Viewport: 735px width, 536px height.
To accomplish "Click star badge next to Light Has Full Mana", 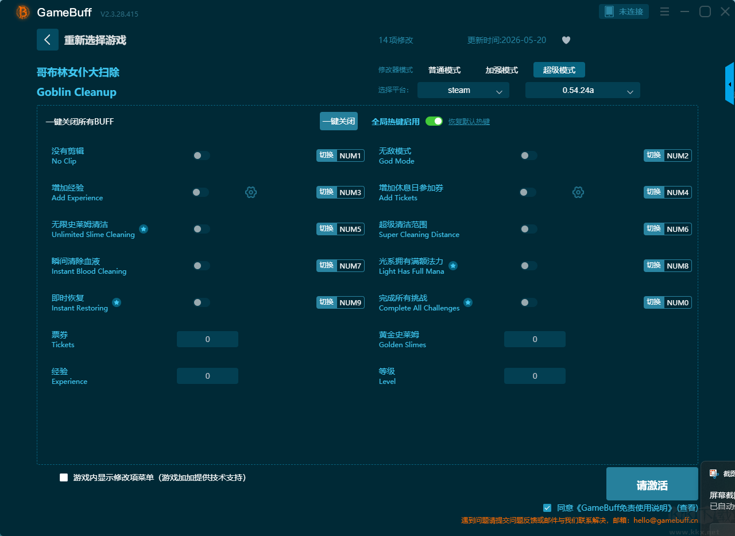I will [x=453, y=266].
